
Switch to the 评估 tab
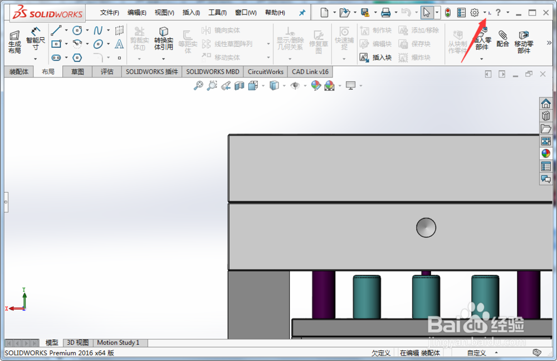106,72
